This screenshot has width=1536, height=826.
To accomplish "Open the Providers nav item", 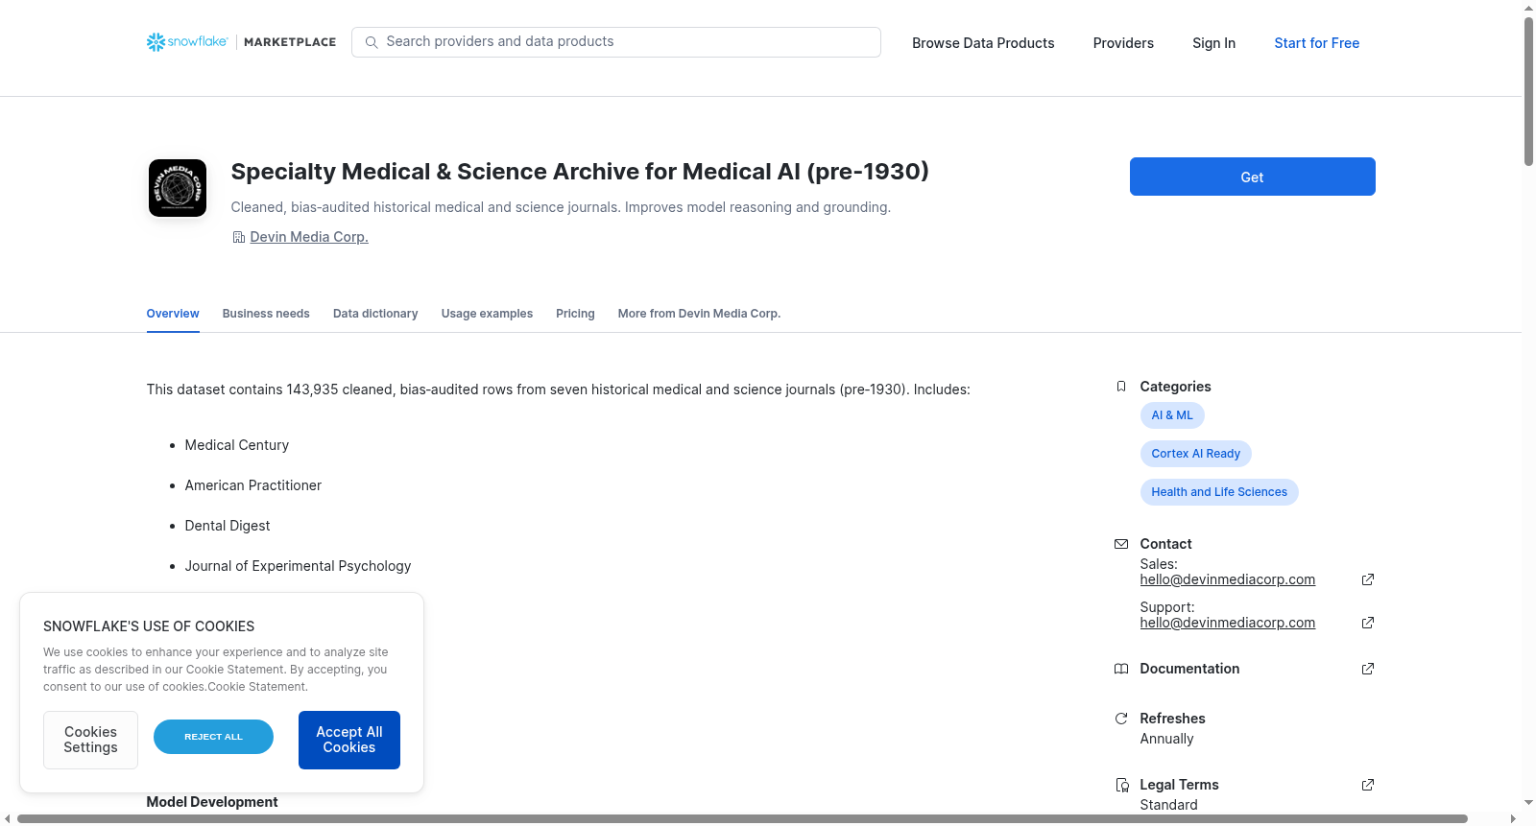I will tap(1123, 43).
